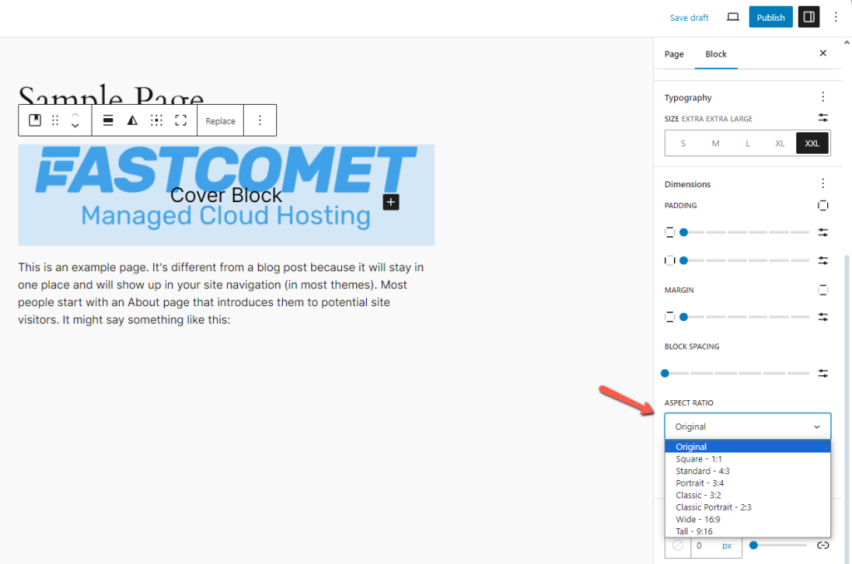
Task: Select the Cover block type icon
Action: click(34, 120)
